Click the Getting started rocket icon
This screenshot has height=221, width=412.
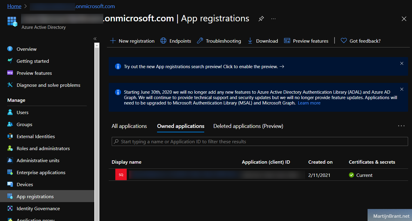click(x=10, y=61)
